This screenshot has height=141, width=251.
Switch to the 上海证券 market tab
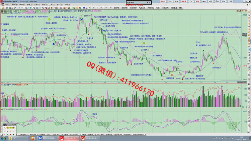click(x=22, y=135)
